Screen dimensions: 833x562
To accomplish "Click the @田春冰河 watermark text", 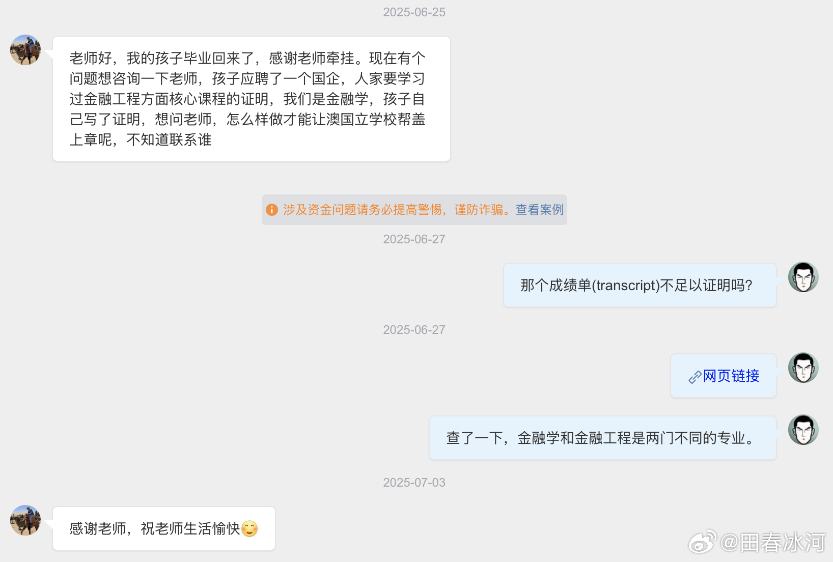I will (773, 543).
